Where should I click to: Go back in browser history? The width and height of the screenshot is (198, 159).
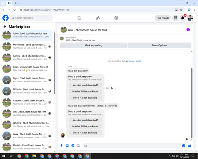pos(4,10)
